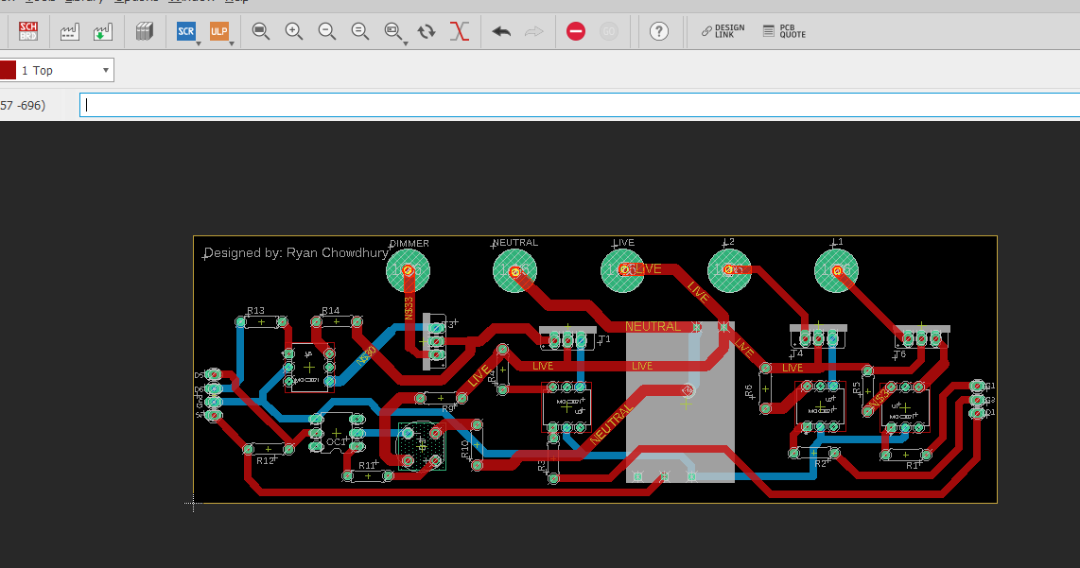Screen dimensions: 1080x568
Task: Click the R13 resistor label
Action: tap(255, 311)
